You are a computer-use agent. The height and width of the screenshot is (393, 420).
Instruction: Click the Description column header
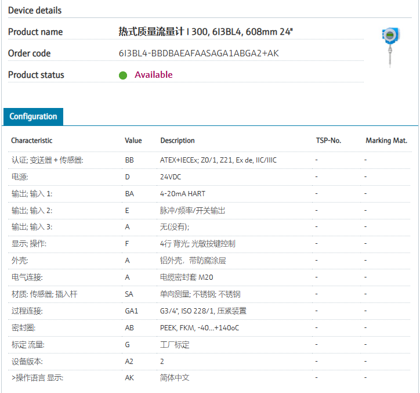click(x=177, y=140)
